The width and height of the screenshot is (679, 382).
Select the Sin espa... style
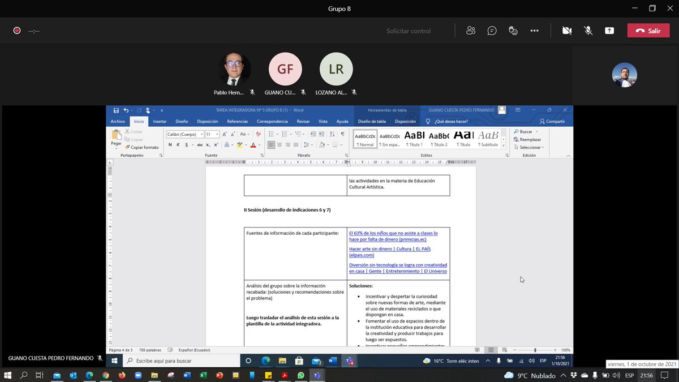point(389,139)
